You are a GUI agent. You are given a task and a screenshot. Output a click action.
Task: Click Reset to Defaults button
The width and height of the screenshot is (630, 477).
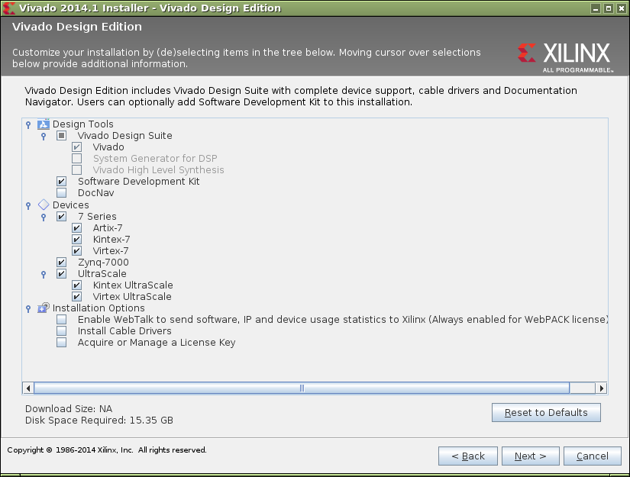tap(546, 412)
